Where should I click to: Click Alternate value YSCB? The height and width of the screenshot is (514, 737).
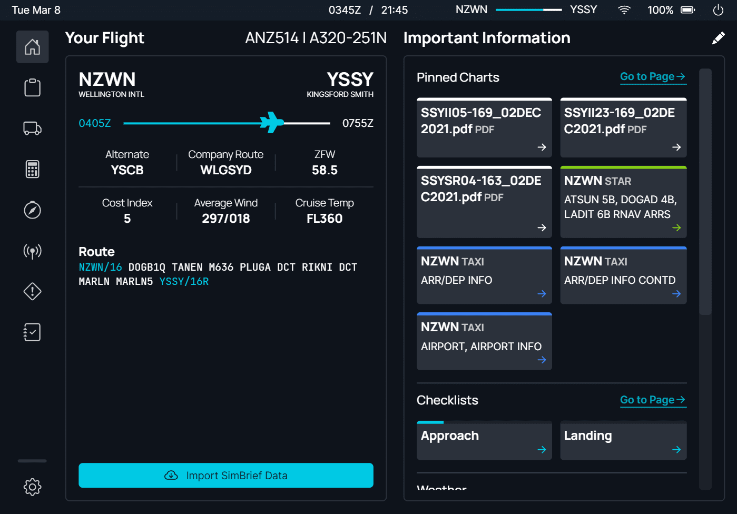(x=127, y=170)
